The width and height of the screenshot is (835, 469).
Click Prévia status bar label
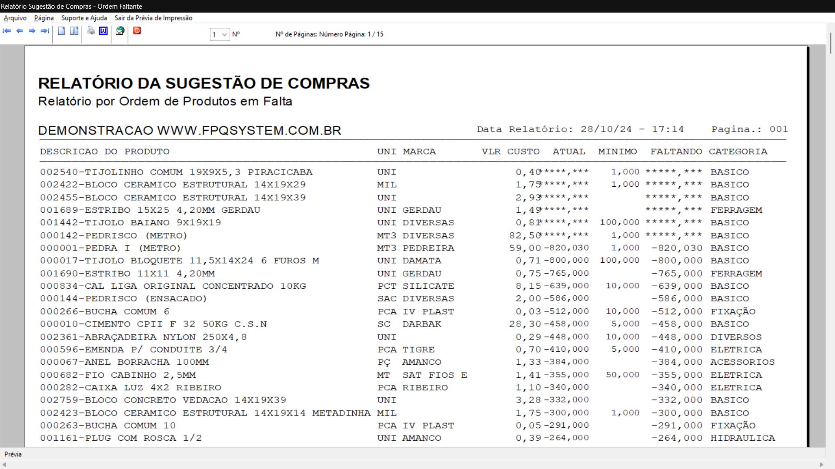pyautogui.click(x=13, y=454)
